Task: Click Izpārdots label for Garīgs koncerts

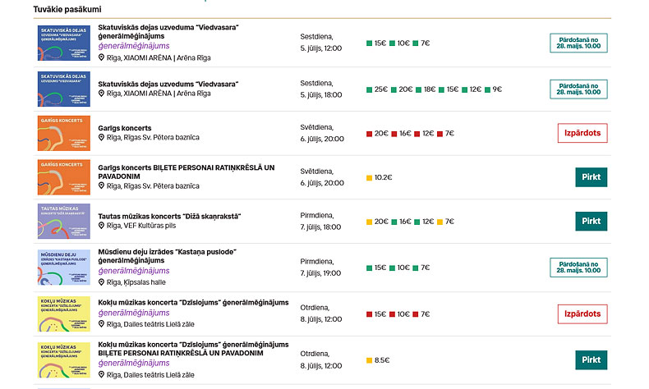Action: [x=582, y=133]
